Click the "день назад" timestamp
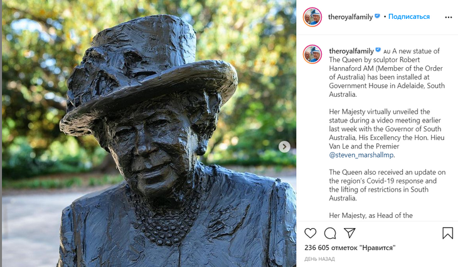458x267 pixels. coord(319,259)
